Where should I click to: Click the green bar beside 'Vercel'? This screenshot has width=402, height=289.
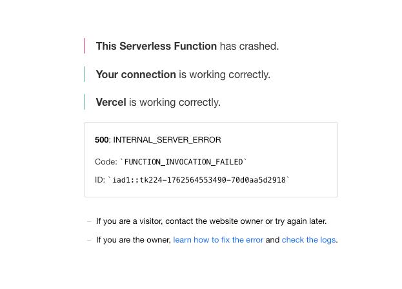(x=85, y=102)
